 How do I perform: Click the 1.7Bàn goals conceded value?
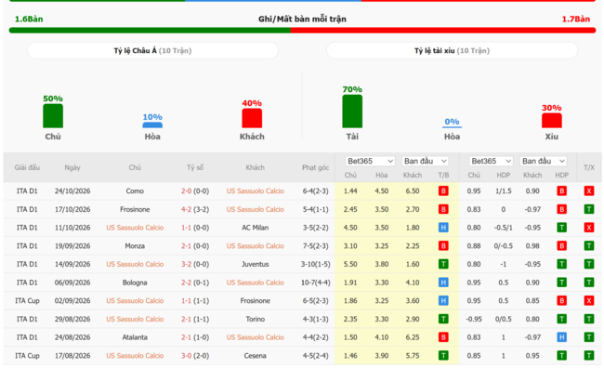click(575, 19)
